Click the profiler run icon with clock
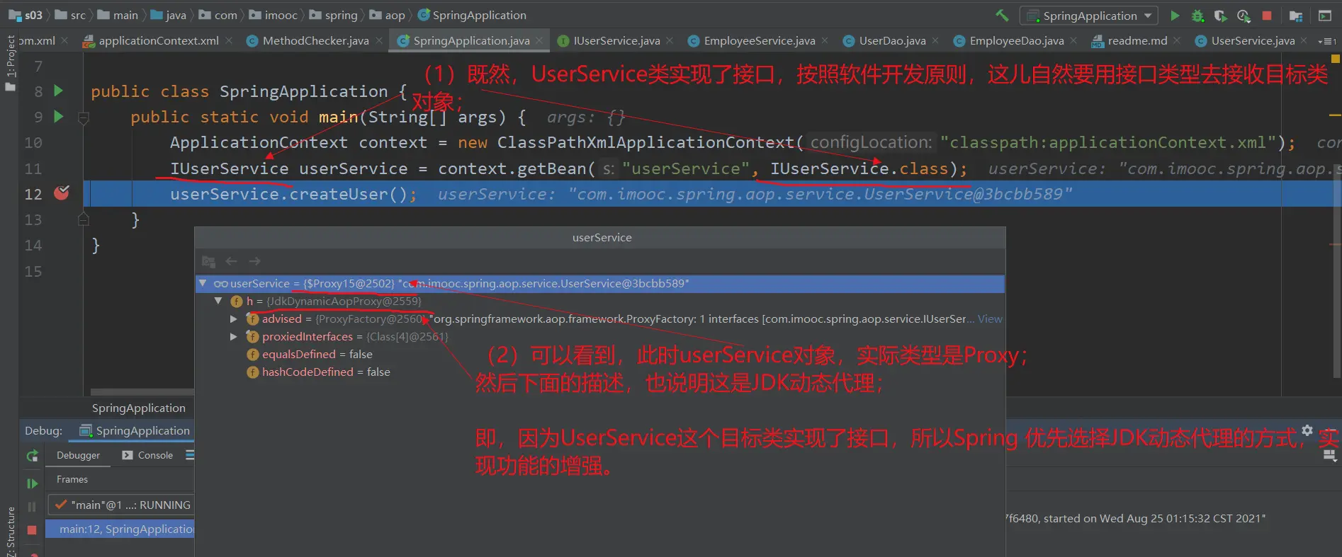This screenshot has height=557, width=1342. point(1244,16)
